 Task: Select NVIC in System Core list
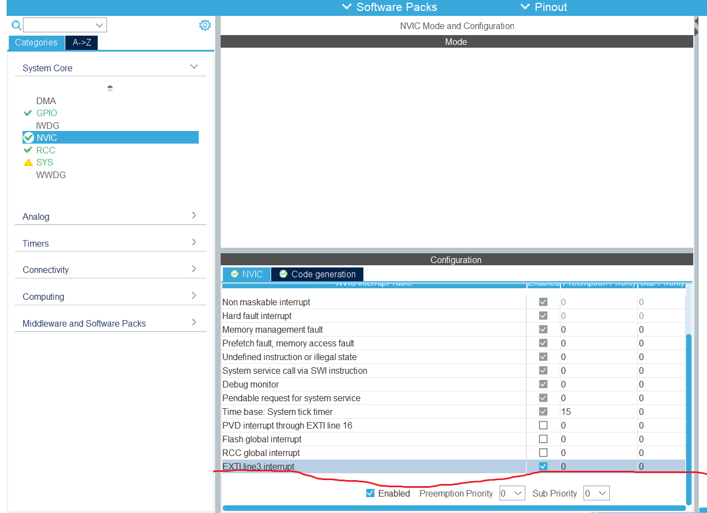click(x=110, y=138)
